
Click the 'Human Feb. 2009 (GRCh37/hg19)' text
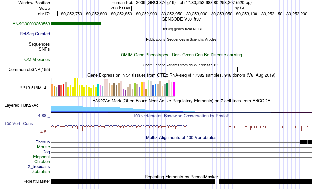tap(144, 3)
